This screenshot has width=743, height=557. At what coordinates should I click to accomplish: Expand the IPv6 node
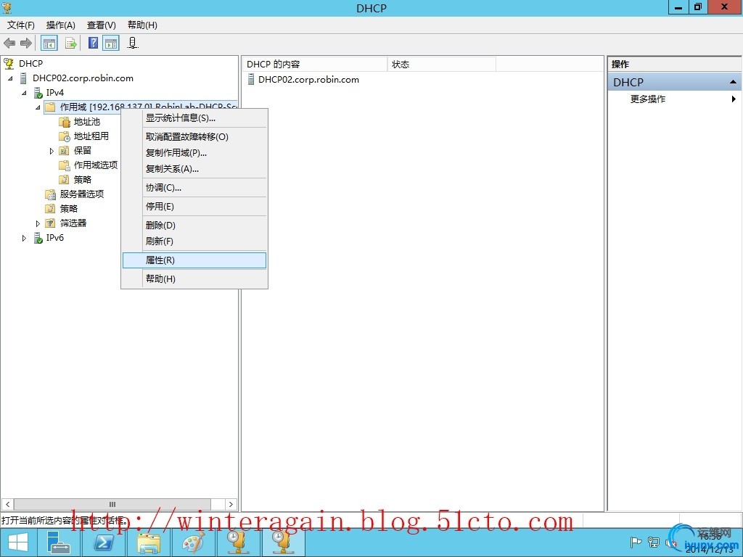24,238
